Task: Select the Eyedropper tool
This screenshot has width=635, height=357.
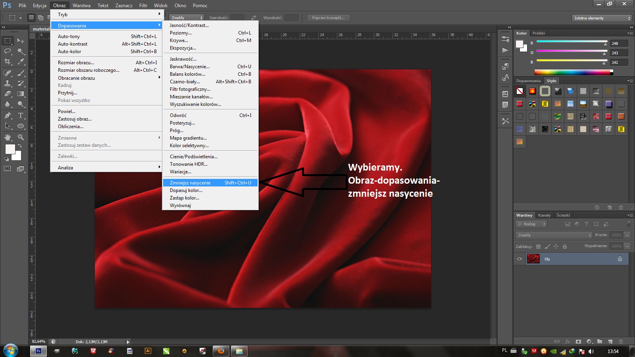Action: [x=21, y=61]
